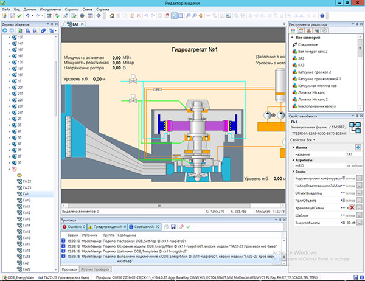This screenshot has height=281, width=365.
Task: Switch to the Журнал проверки tab
Action: coord(95,269)
